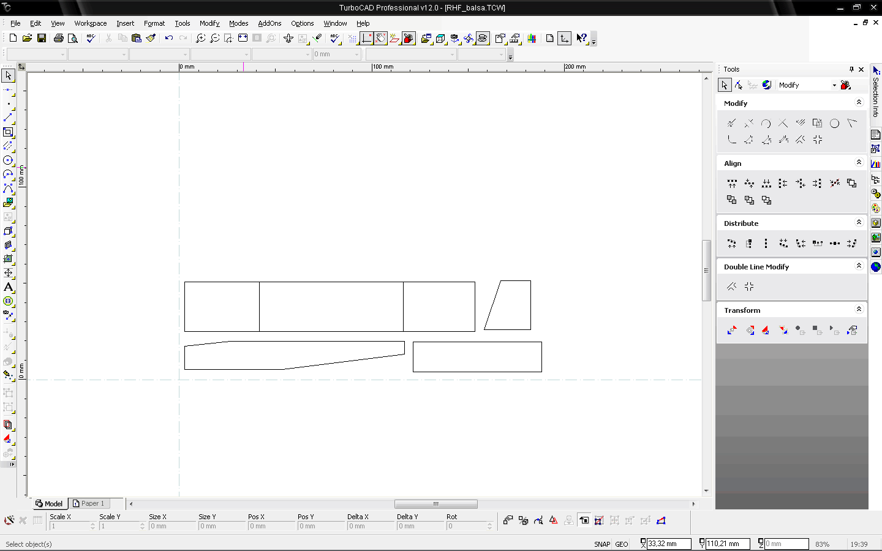Image resolution: width=882 pixels, height=551 pixels.
Task: Click the Scale X input field
Action: tap(69, 526)
